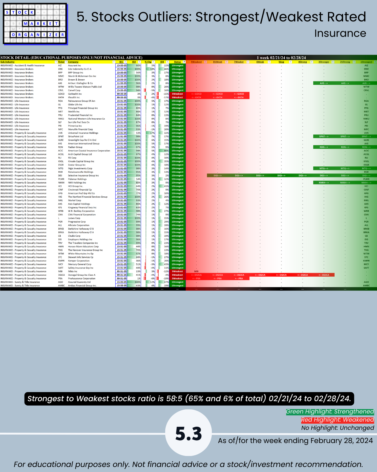Open the Sub-Industry column filter arrow
Viewport: 377px width, 472px height.
56,62
